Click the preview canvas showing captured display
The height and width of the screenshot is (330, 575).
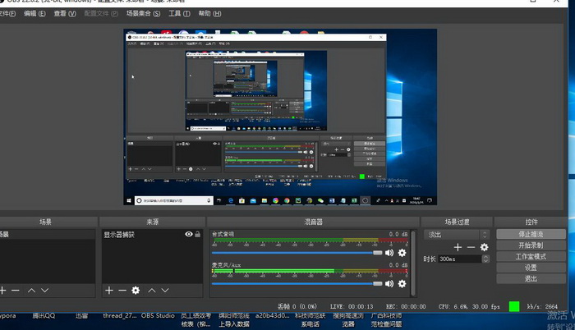280,117
